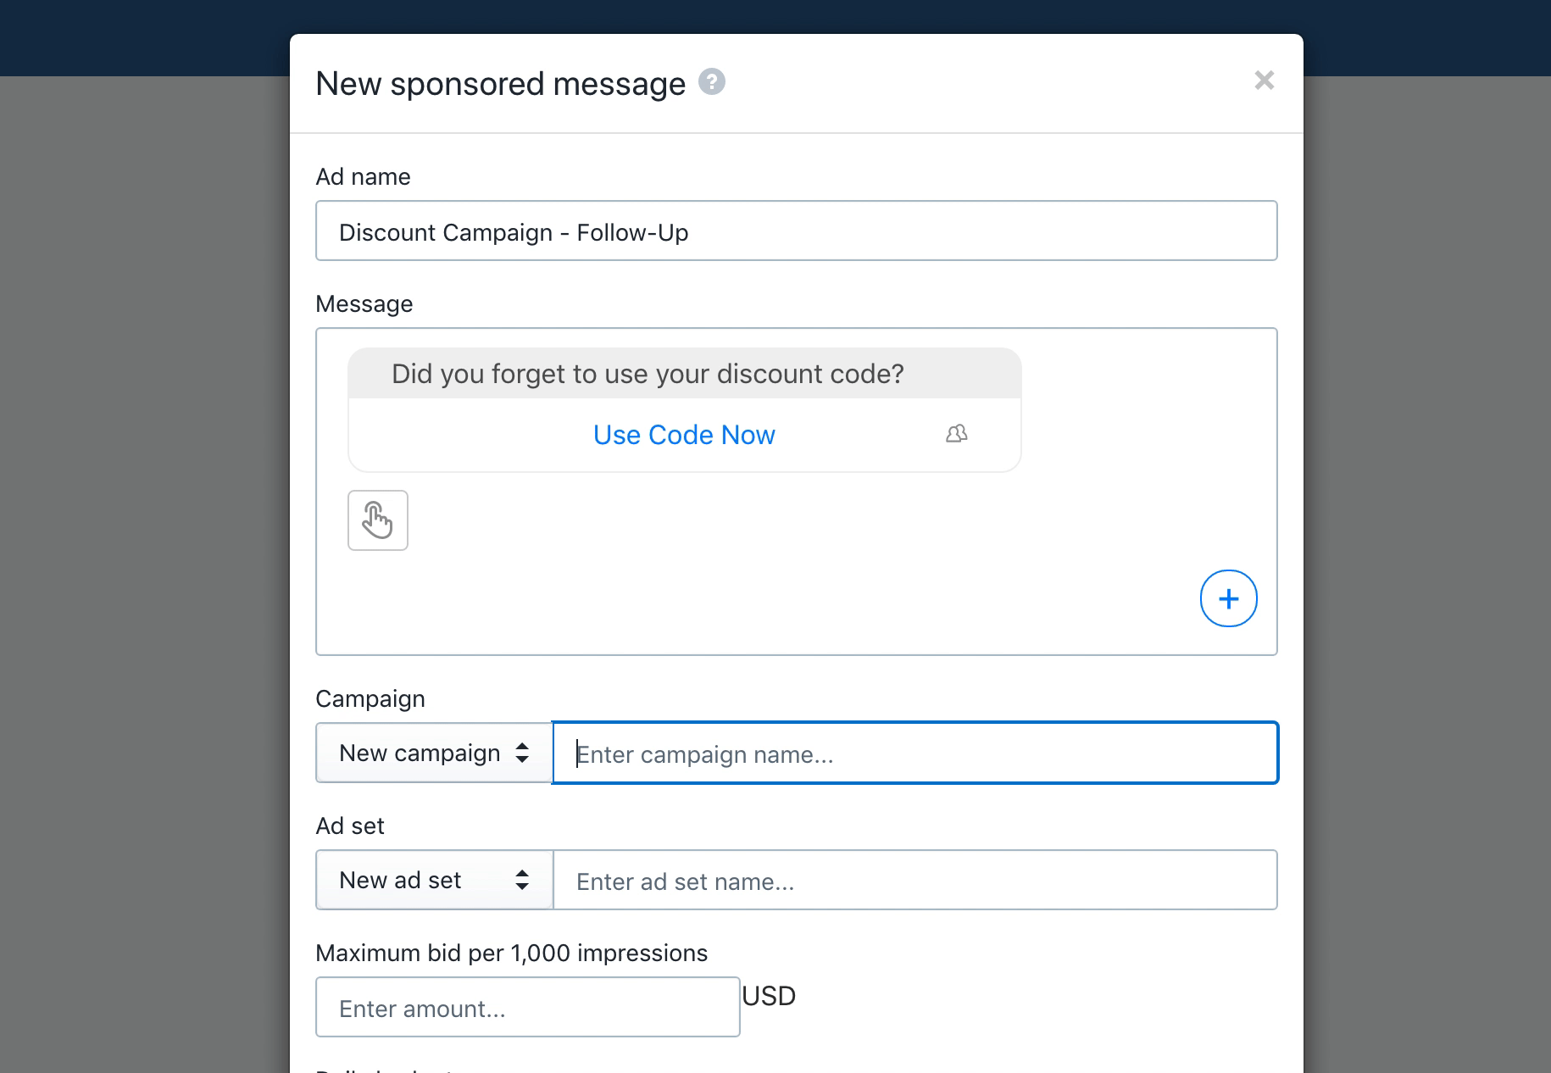Add new message block with plus circle

pyautogui.click(x=1229, y=598)
